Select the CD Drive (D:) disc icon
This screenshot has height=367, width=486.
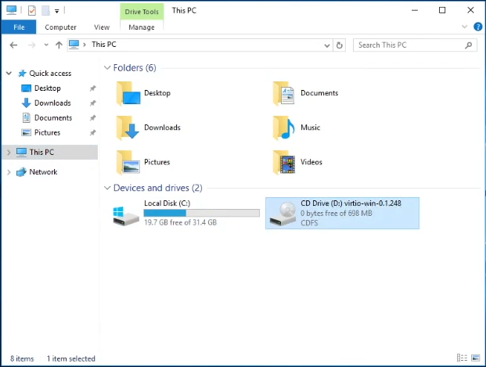click(x=283, y=214)
